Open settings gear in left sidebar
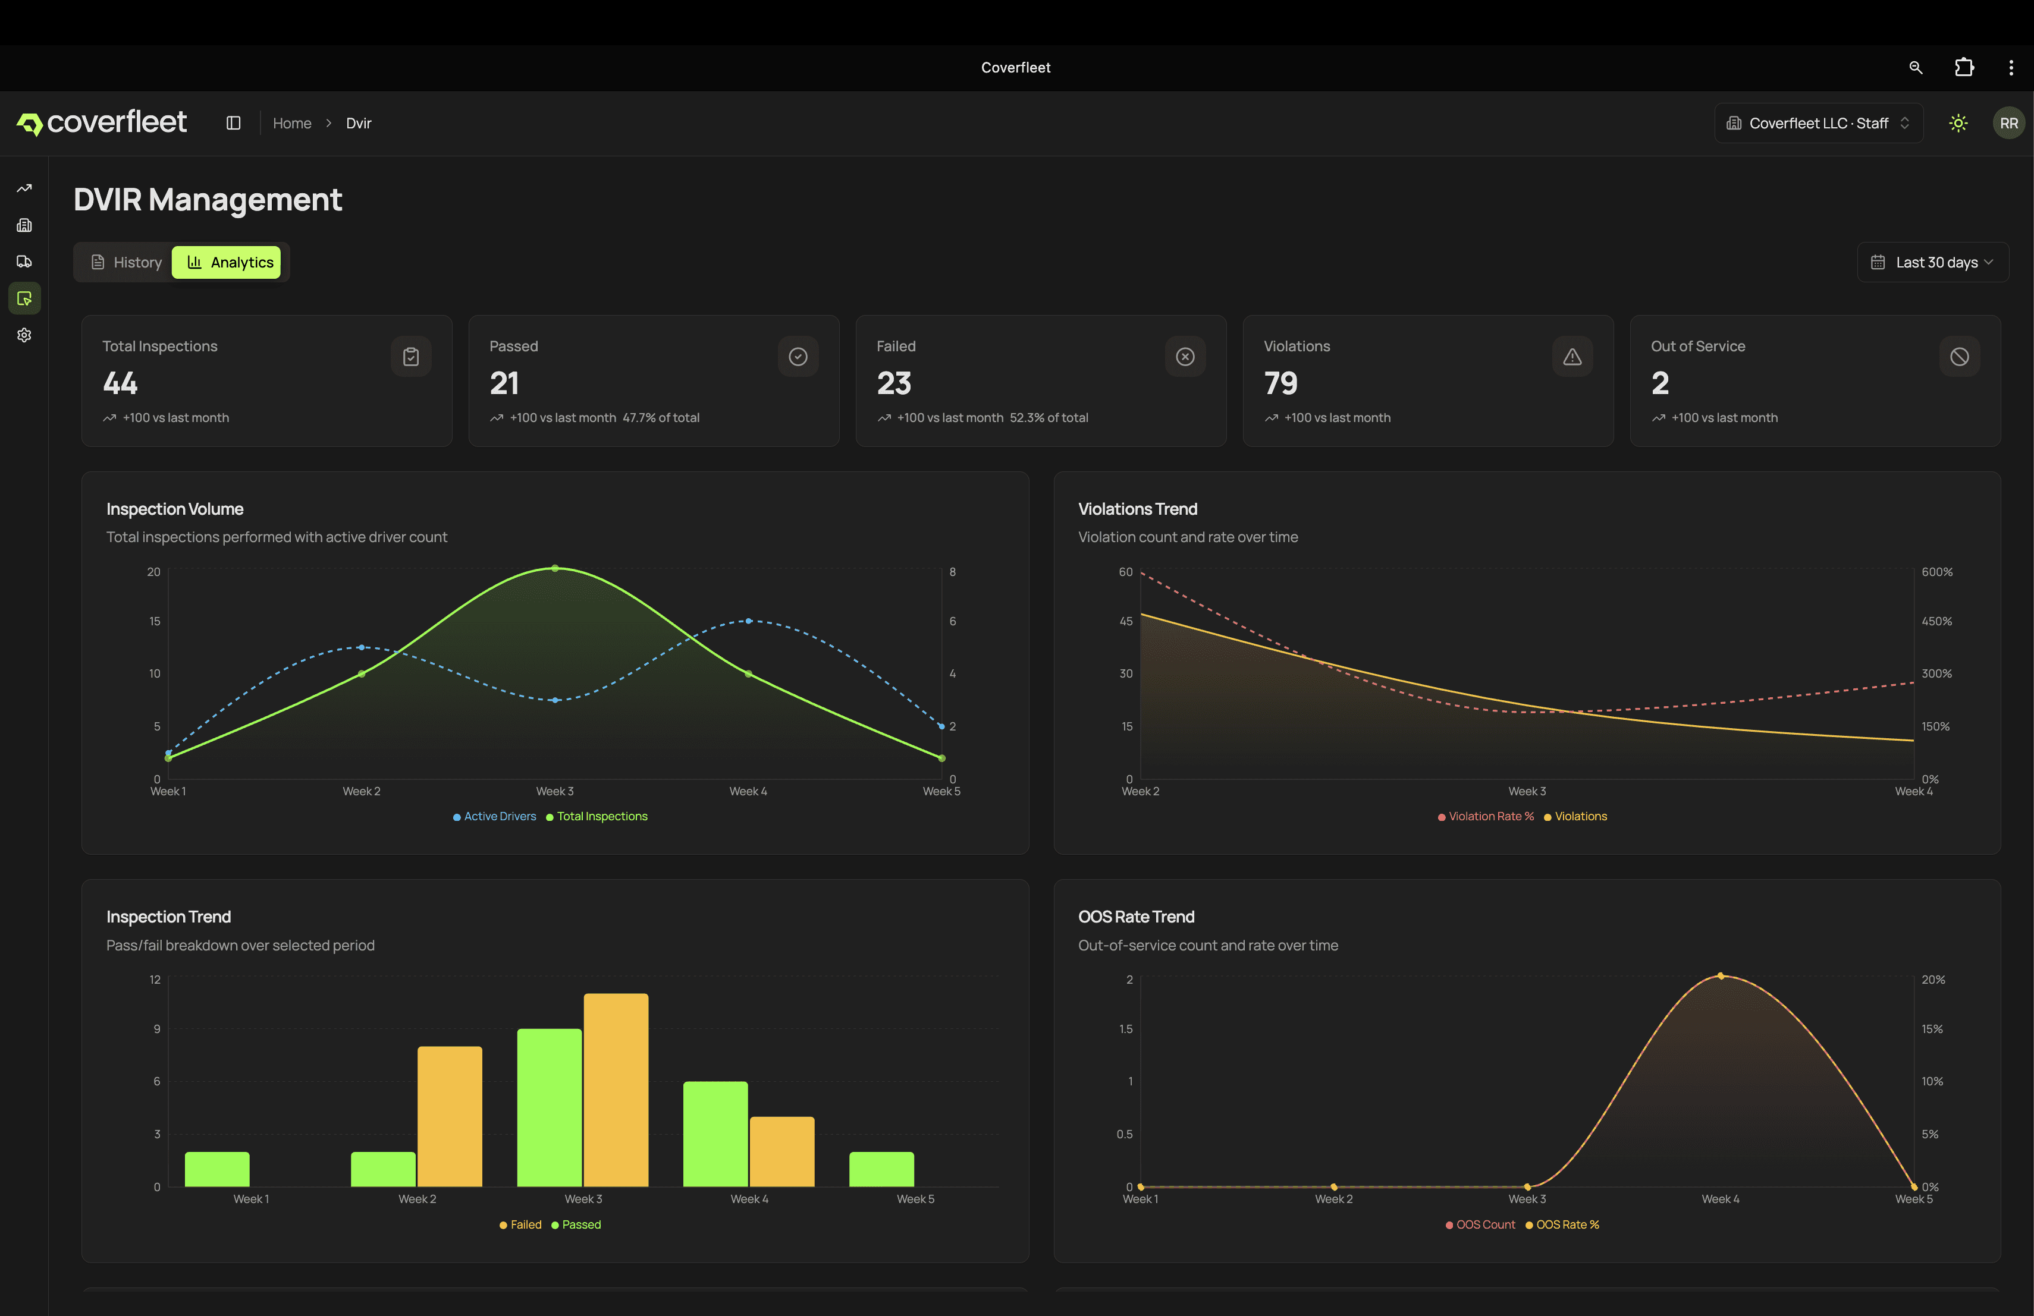Viewport: 2034px width, 1316px height. (24, 335)
